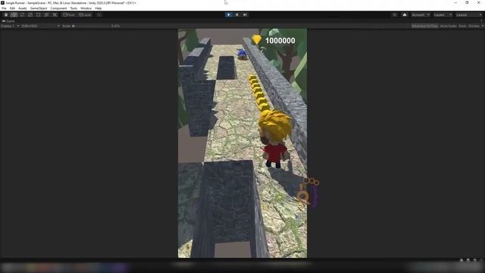Select the Game view tab
Image resolution: width=485 pixels, height=273 pixels.
tap(8, 21)
